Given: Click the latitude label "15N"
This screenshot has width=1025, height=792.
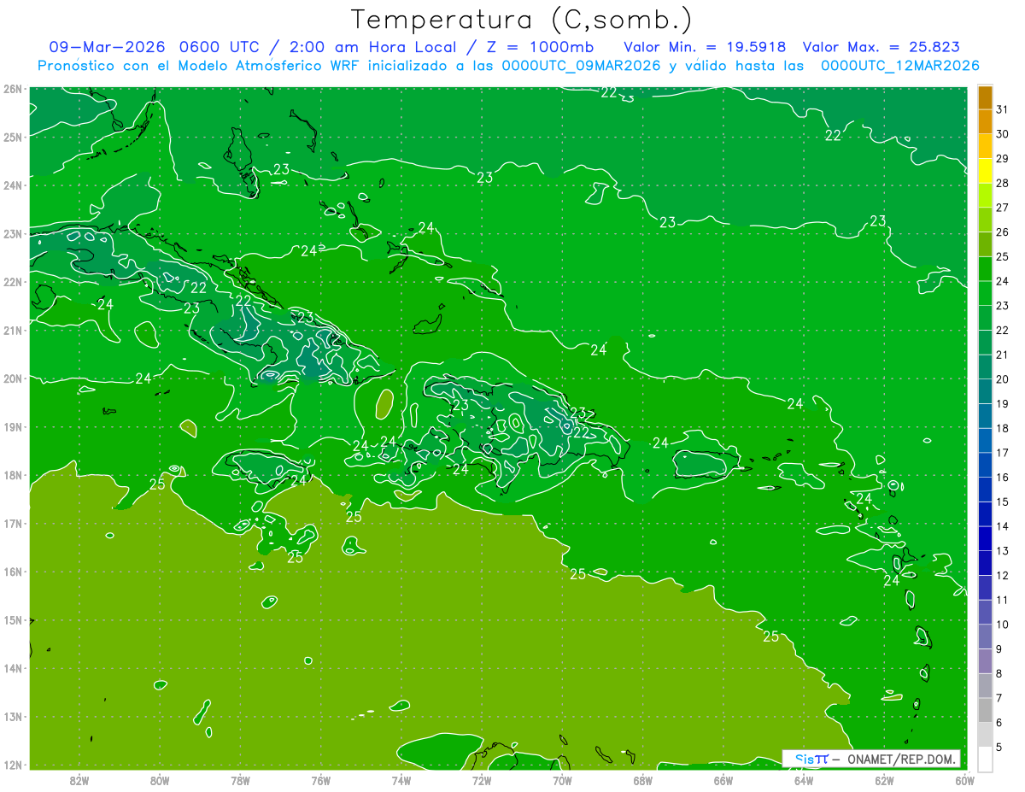Looking at the screenshot, I should 12,620.
